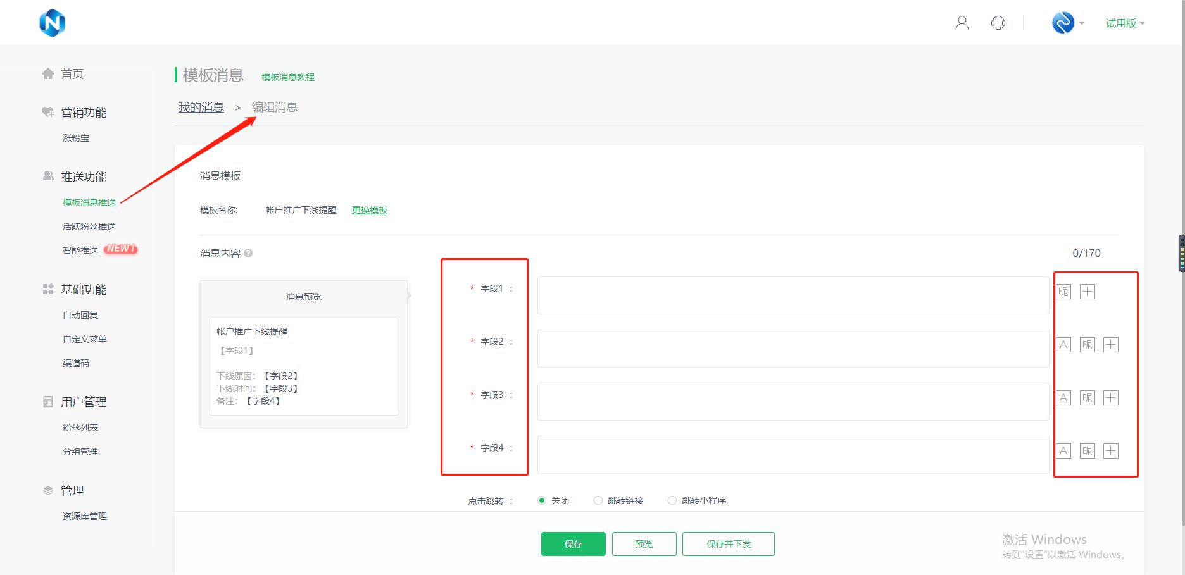
Task: Open 活跃粉丝推送 in the sidebar
Action: pyautogui.click(x=89, y=226)
